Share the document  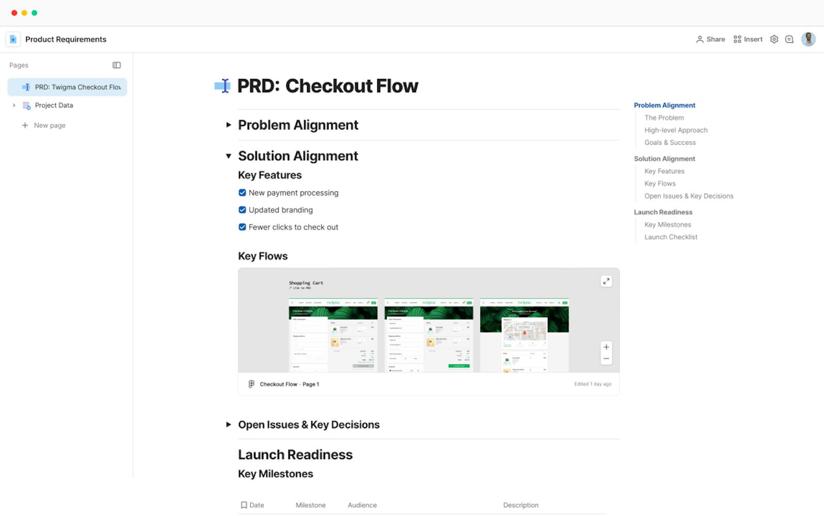click(x=710, y=39)
